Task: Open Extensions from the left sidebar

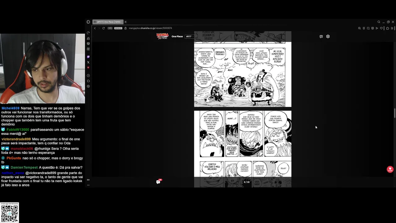Action: [88, 81]
